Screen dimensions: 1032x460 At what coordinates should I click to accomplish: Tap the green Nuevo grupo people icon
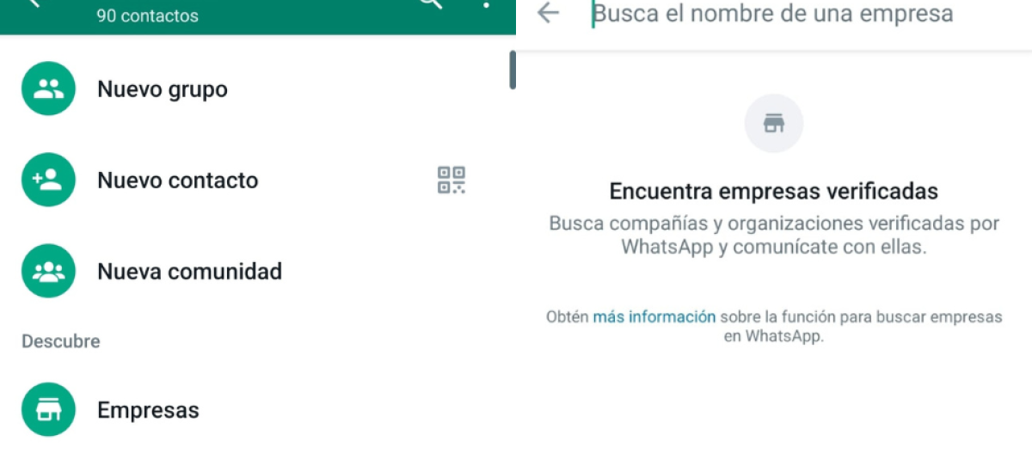[48, 89]
